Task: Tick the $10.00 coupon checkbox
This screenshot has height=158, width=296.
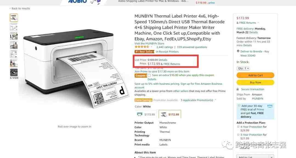Action: [149, 75]
